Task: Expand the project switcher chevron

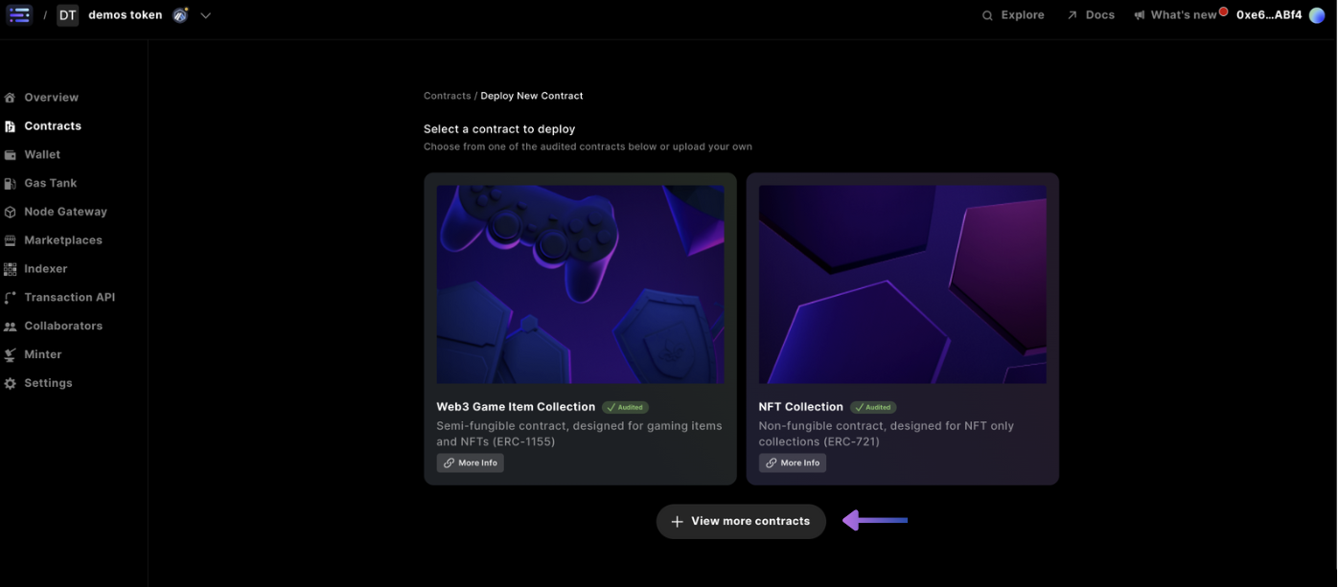Action: (205, 15)
